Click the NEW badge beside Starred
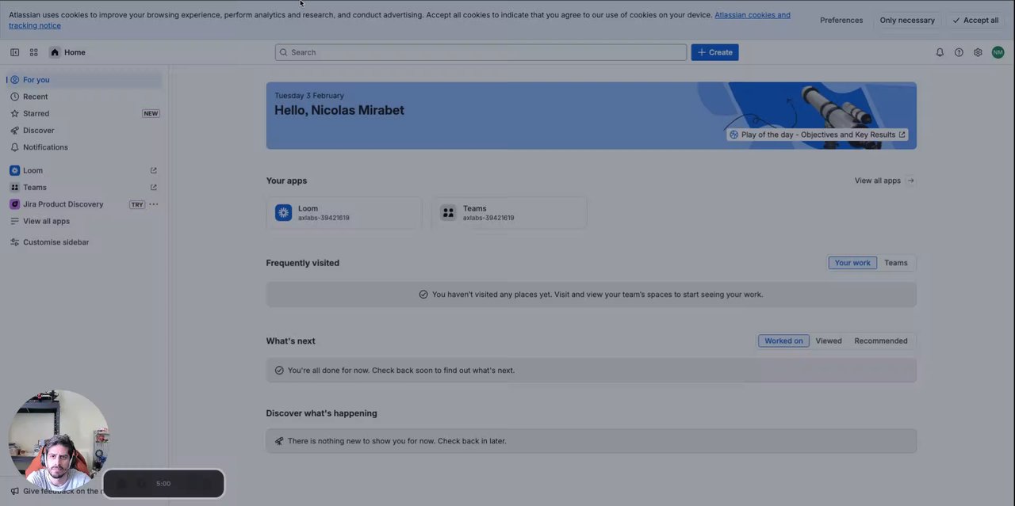 click(151, 113)
